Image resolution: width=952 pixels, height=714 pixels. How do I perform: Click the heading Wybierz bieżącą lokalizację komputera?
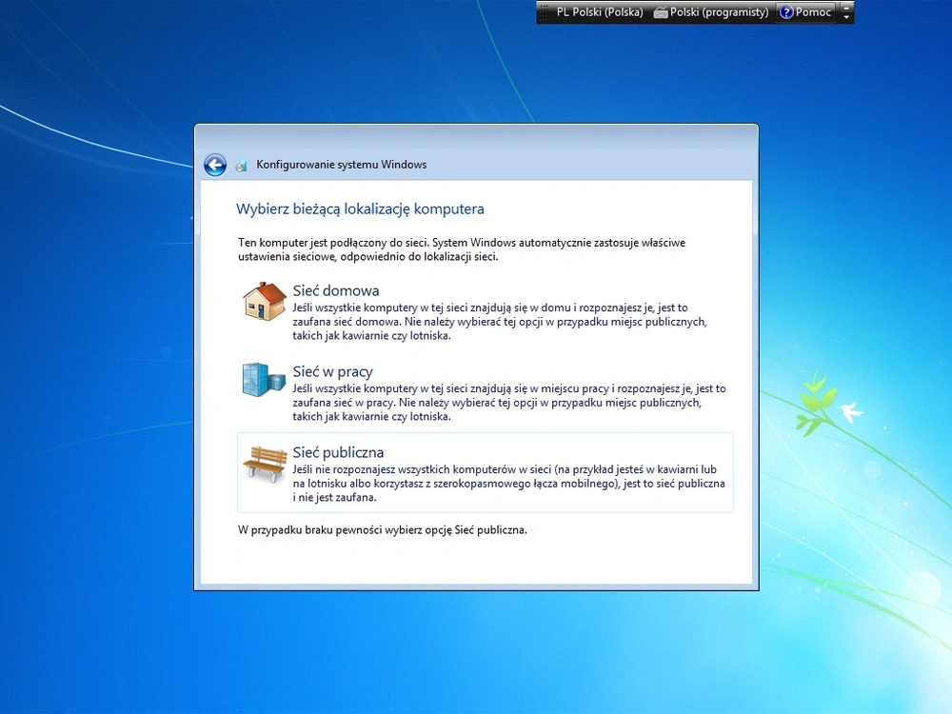(360, 208)
